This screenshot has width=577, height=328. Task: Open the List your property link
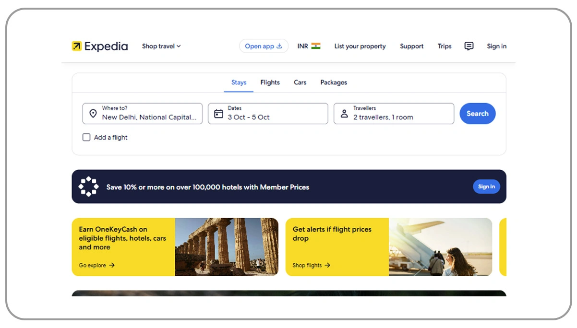(x=360, y=46)
